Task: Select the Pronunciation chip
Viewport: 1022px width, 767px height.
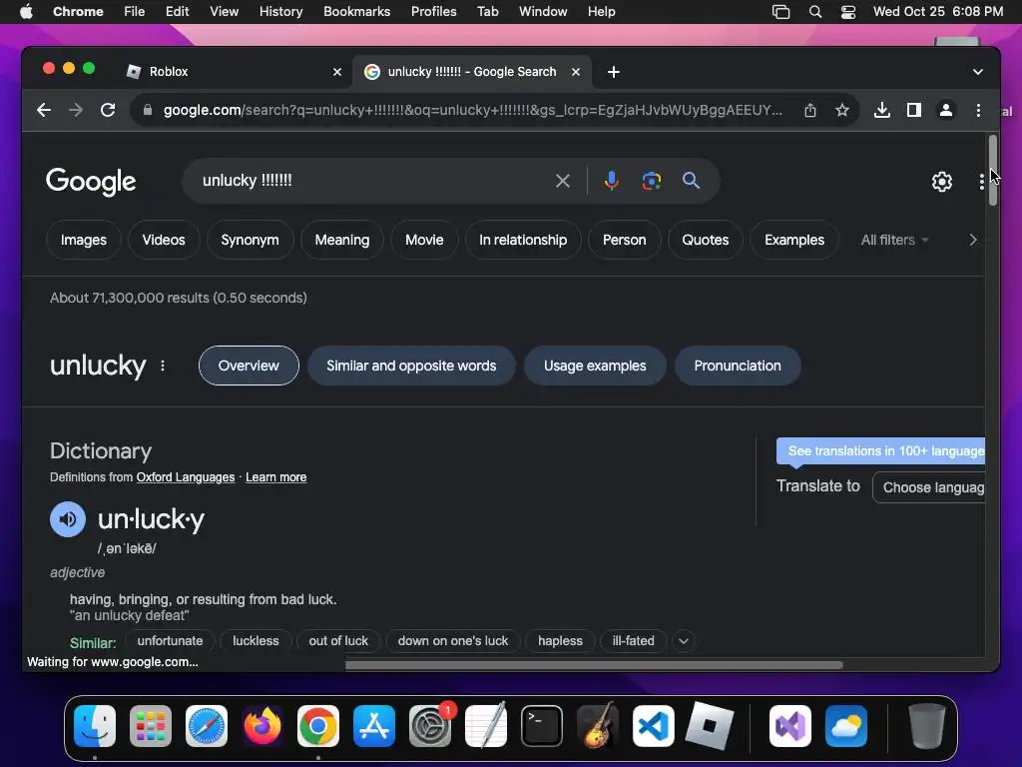Action: pos(738,366)
